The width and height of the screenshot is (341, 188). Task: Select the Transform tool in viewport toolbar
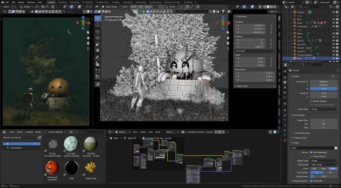pyautogui.click(x=98, y=50)
